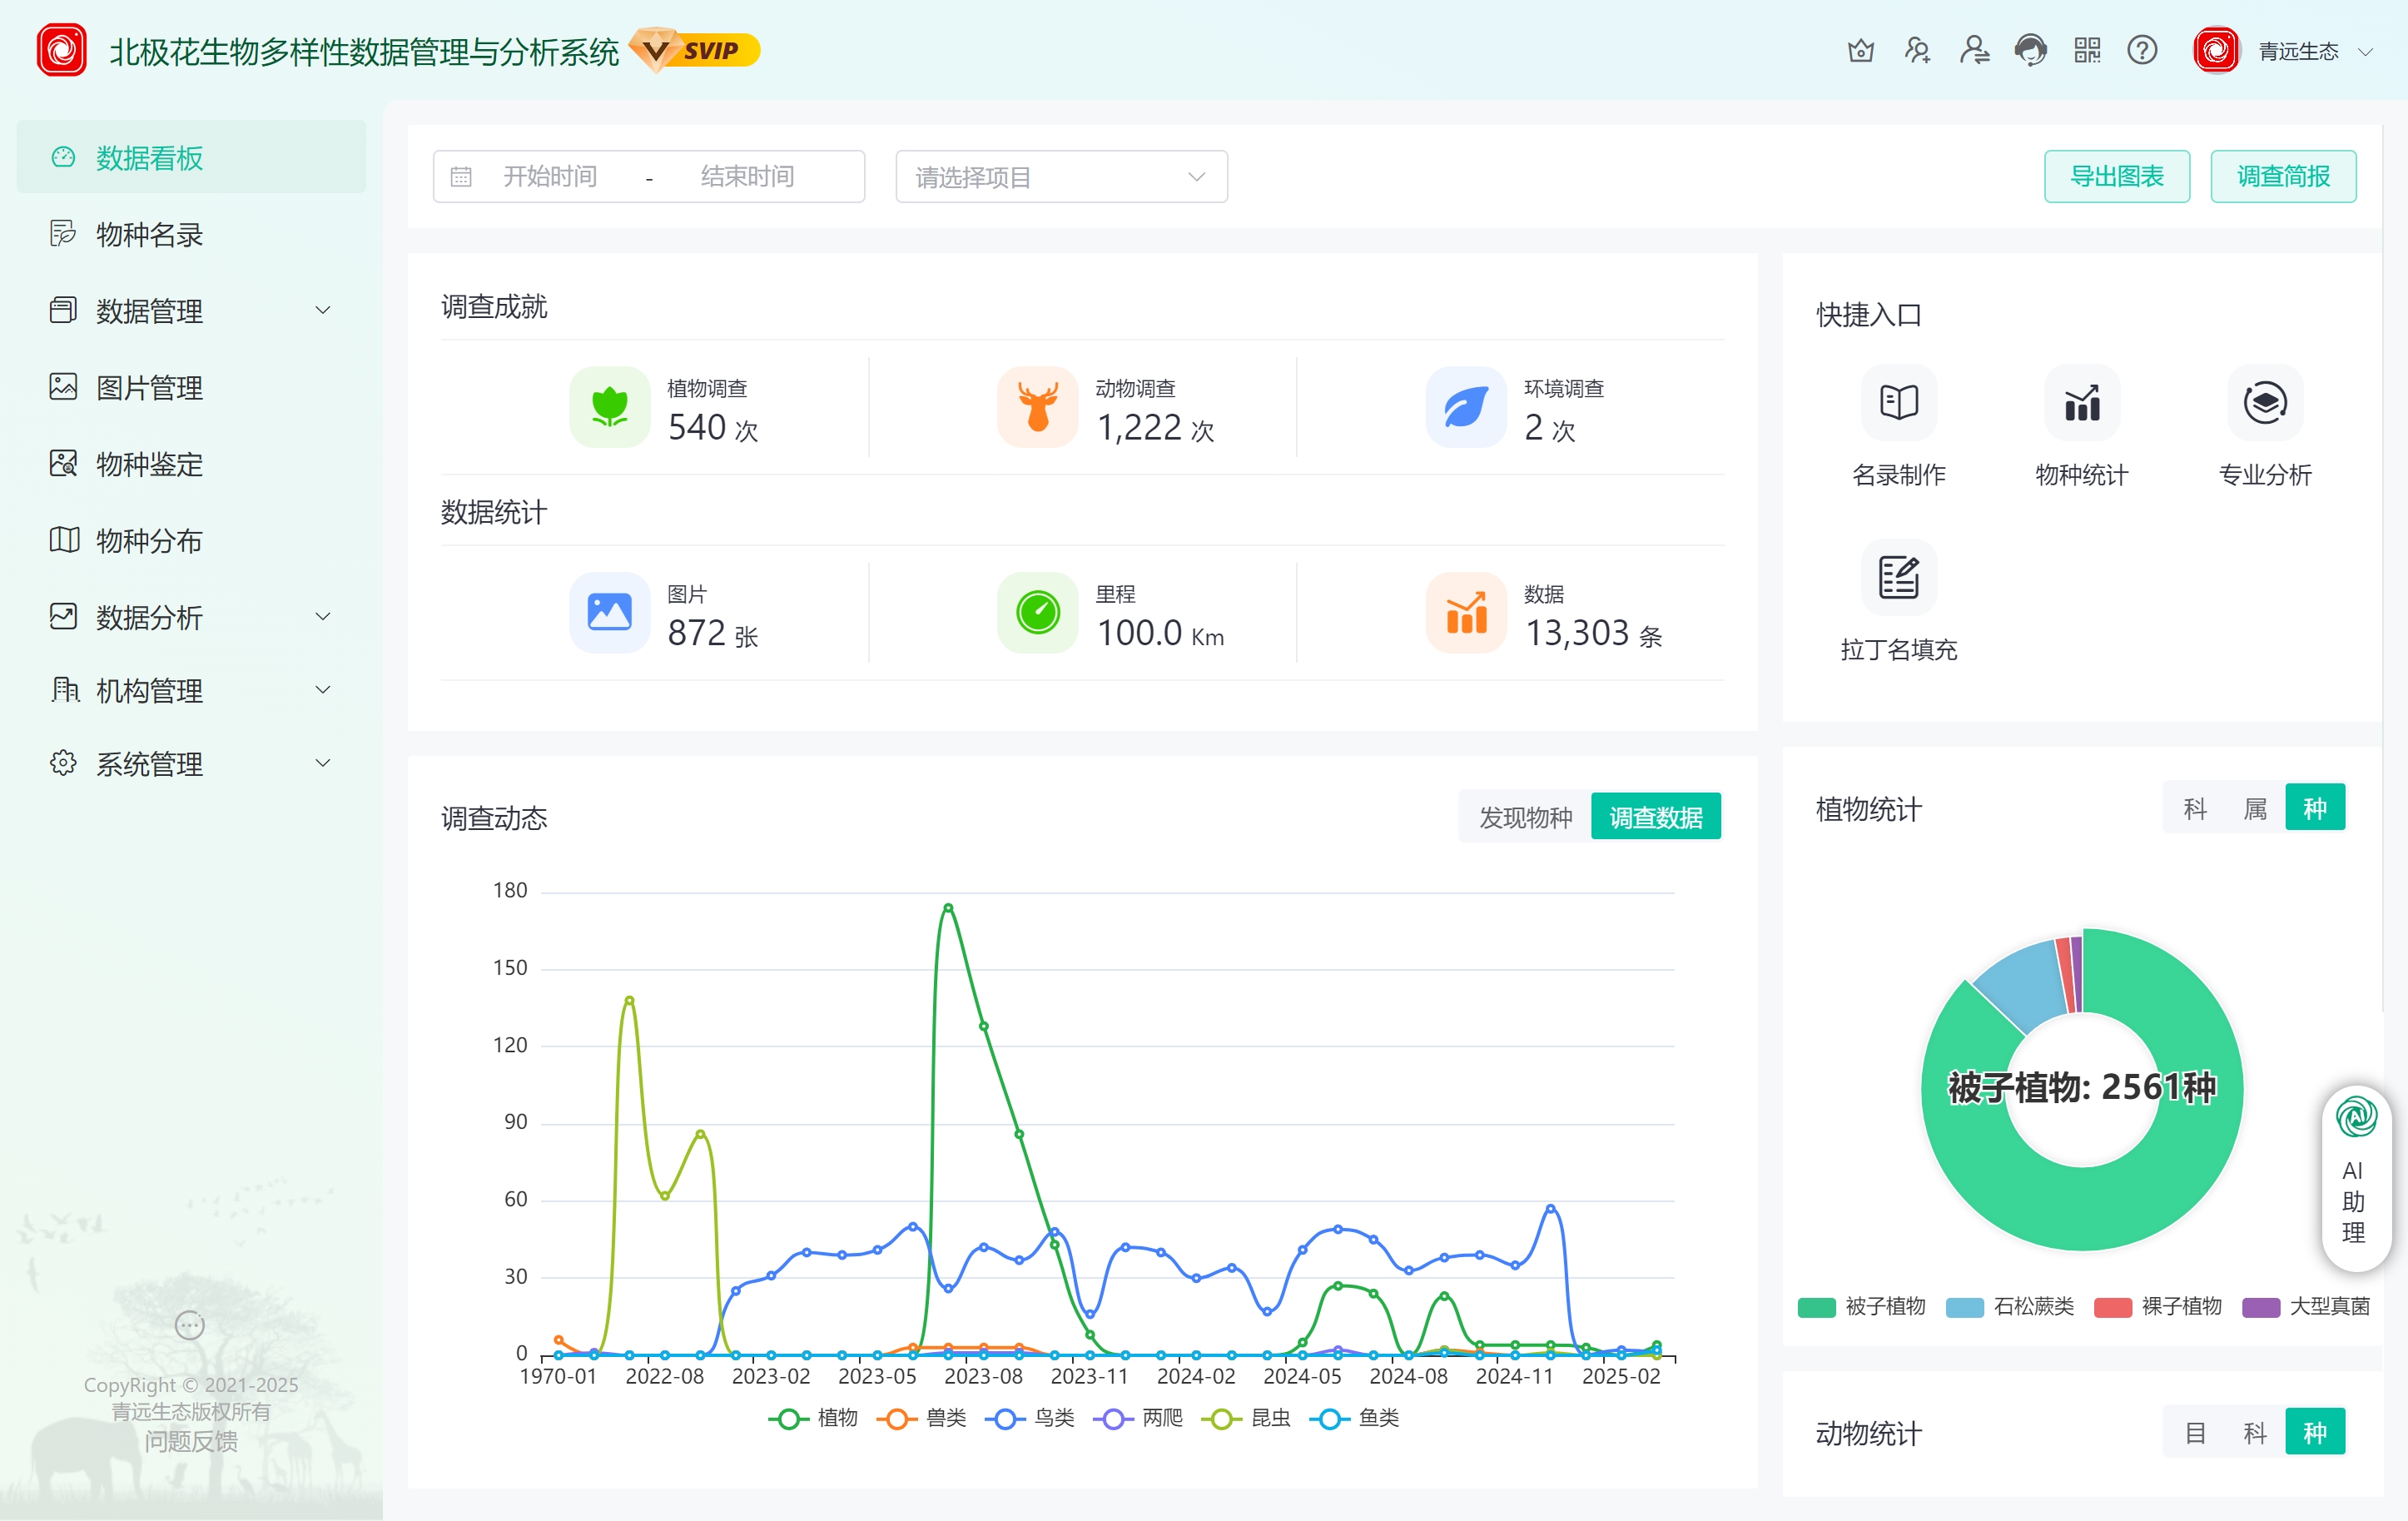Click the 植物调查 green plant icon
This screenshot has height=1521, width=2408.
[x=610, y=407]
